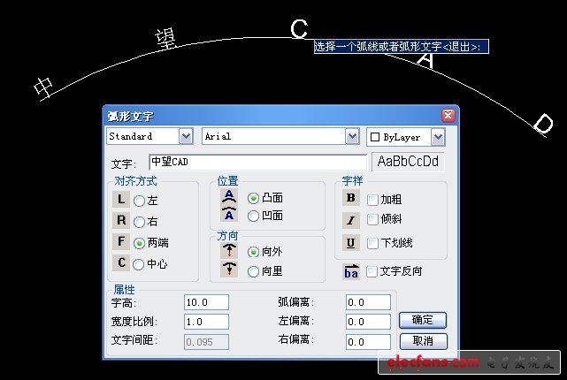567x380 pixels.
Task: Click the F fit-both-ends icon
Action: 121,243
